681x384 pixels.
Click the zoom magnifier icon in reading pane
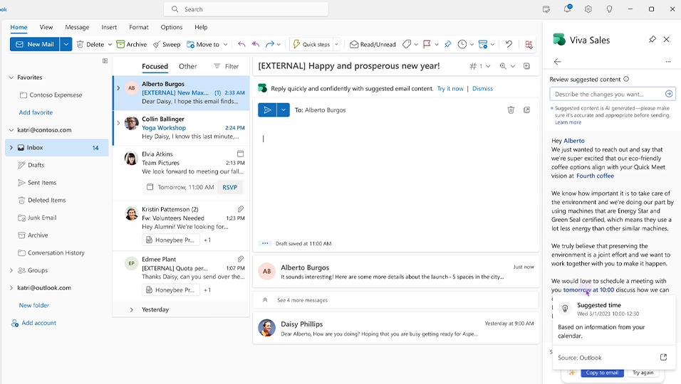(x=503, y=66)
